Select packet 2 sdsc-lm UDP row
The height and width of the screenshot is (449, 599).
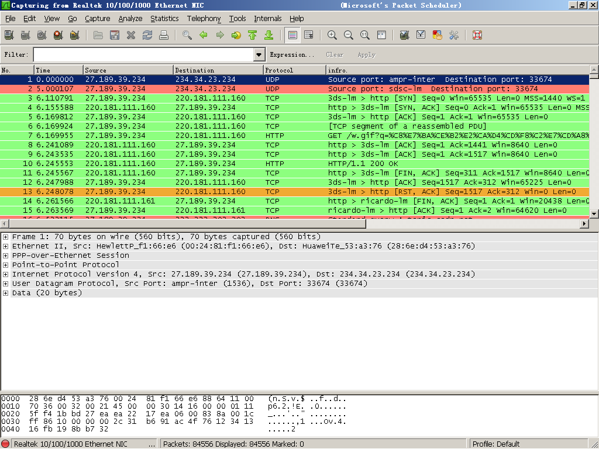pyautogui.click(x=295, y=89)
